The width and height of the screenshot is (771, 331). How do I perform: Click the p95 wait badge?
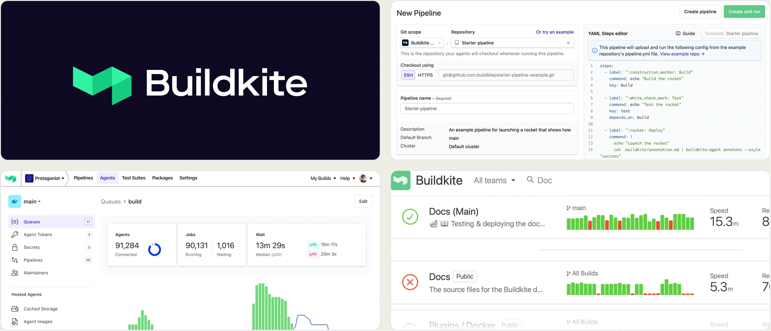click(313, 245)
